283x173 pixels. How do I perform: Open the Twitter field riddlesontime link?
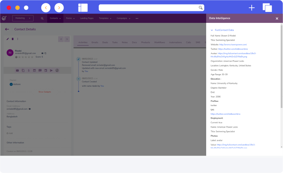233,49
